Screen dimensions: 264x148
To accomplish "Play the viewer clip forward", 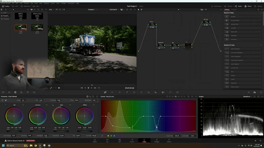I will [92, 88].
